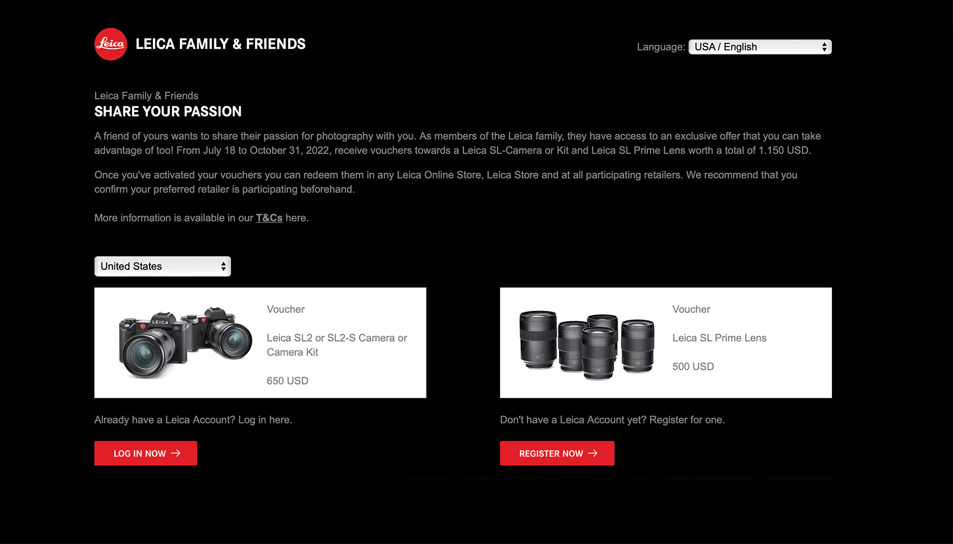This screenshot has width=953, height=544.
Task: Click the United States dropdown arrows
Action: point(223,266)
